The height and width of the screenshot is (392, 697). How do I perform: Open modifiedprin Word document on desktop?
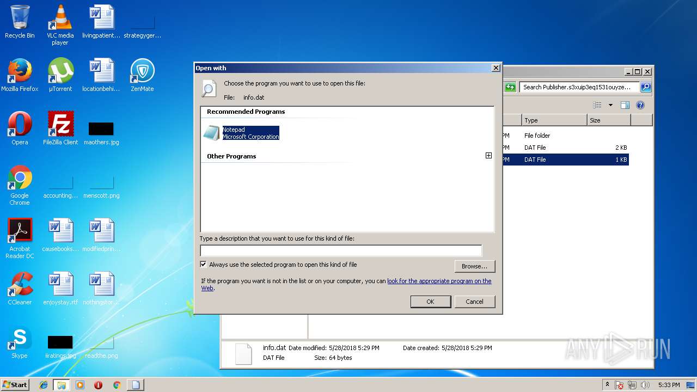(101, 235)
